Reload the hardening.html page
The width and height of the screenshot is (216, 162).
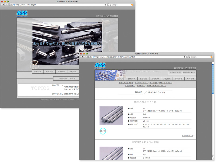pos(184,57)
